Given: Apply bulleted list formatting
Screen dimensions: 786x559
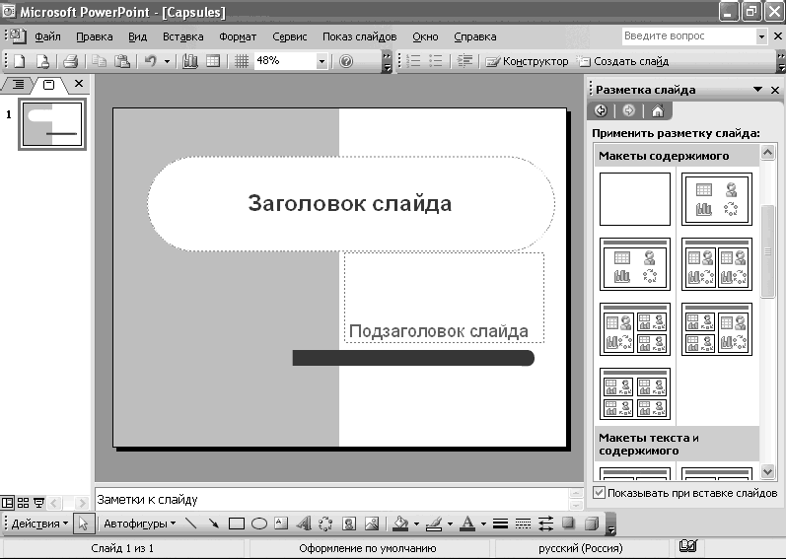Looking at the screenshot, I should [436, 61].
